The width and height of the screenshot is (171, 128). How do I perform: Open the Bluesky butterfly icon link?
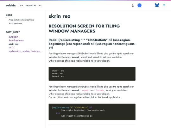157,5
